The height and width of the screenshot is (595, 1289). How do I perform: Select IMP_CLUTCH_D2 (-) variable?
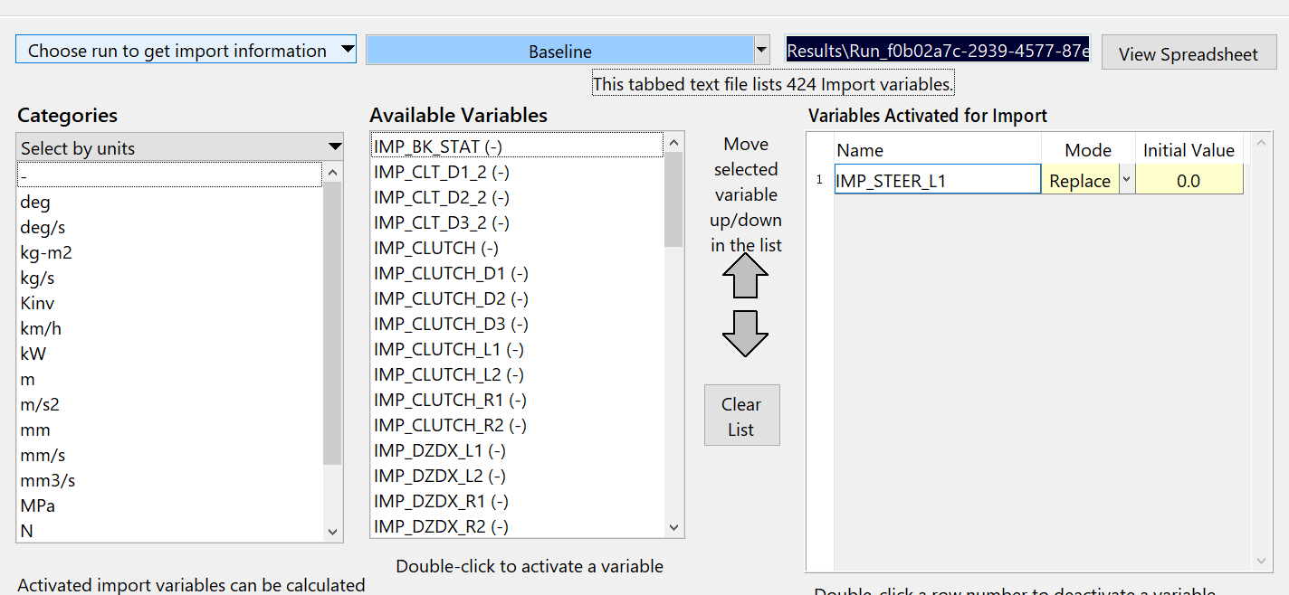[x=517, y=298]
